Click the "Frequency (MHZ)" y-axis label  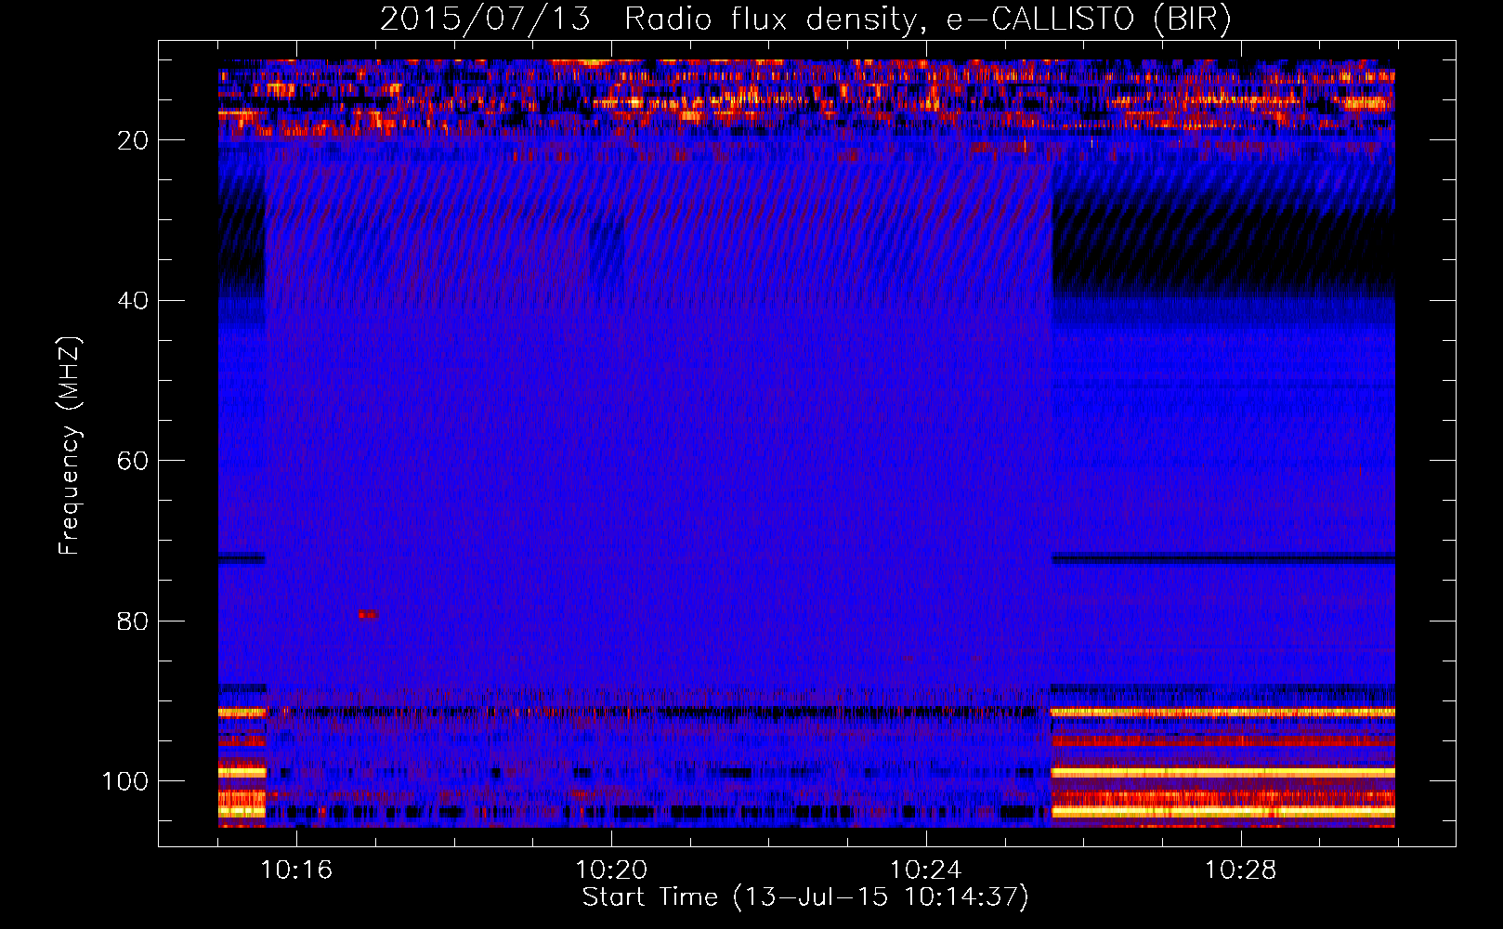tap(70, 446)
